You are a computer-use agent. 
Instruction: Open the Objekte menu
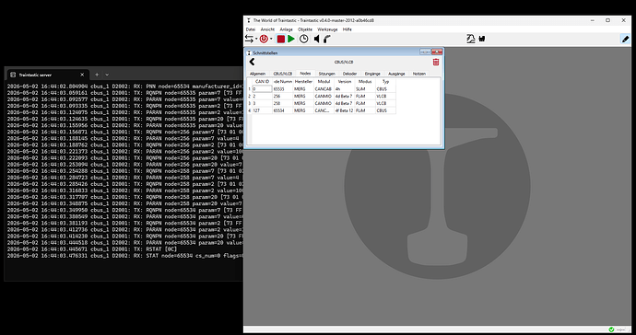click(x=305, y=29)
